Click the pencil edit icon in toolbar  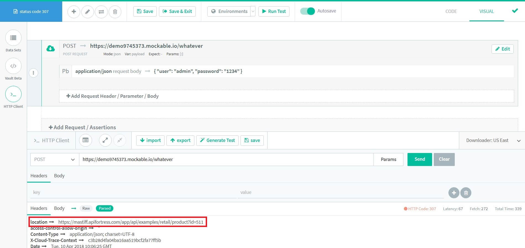pos(87,12)
